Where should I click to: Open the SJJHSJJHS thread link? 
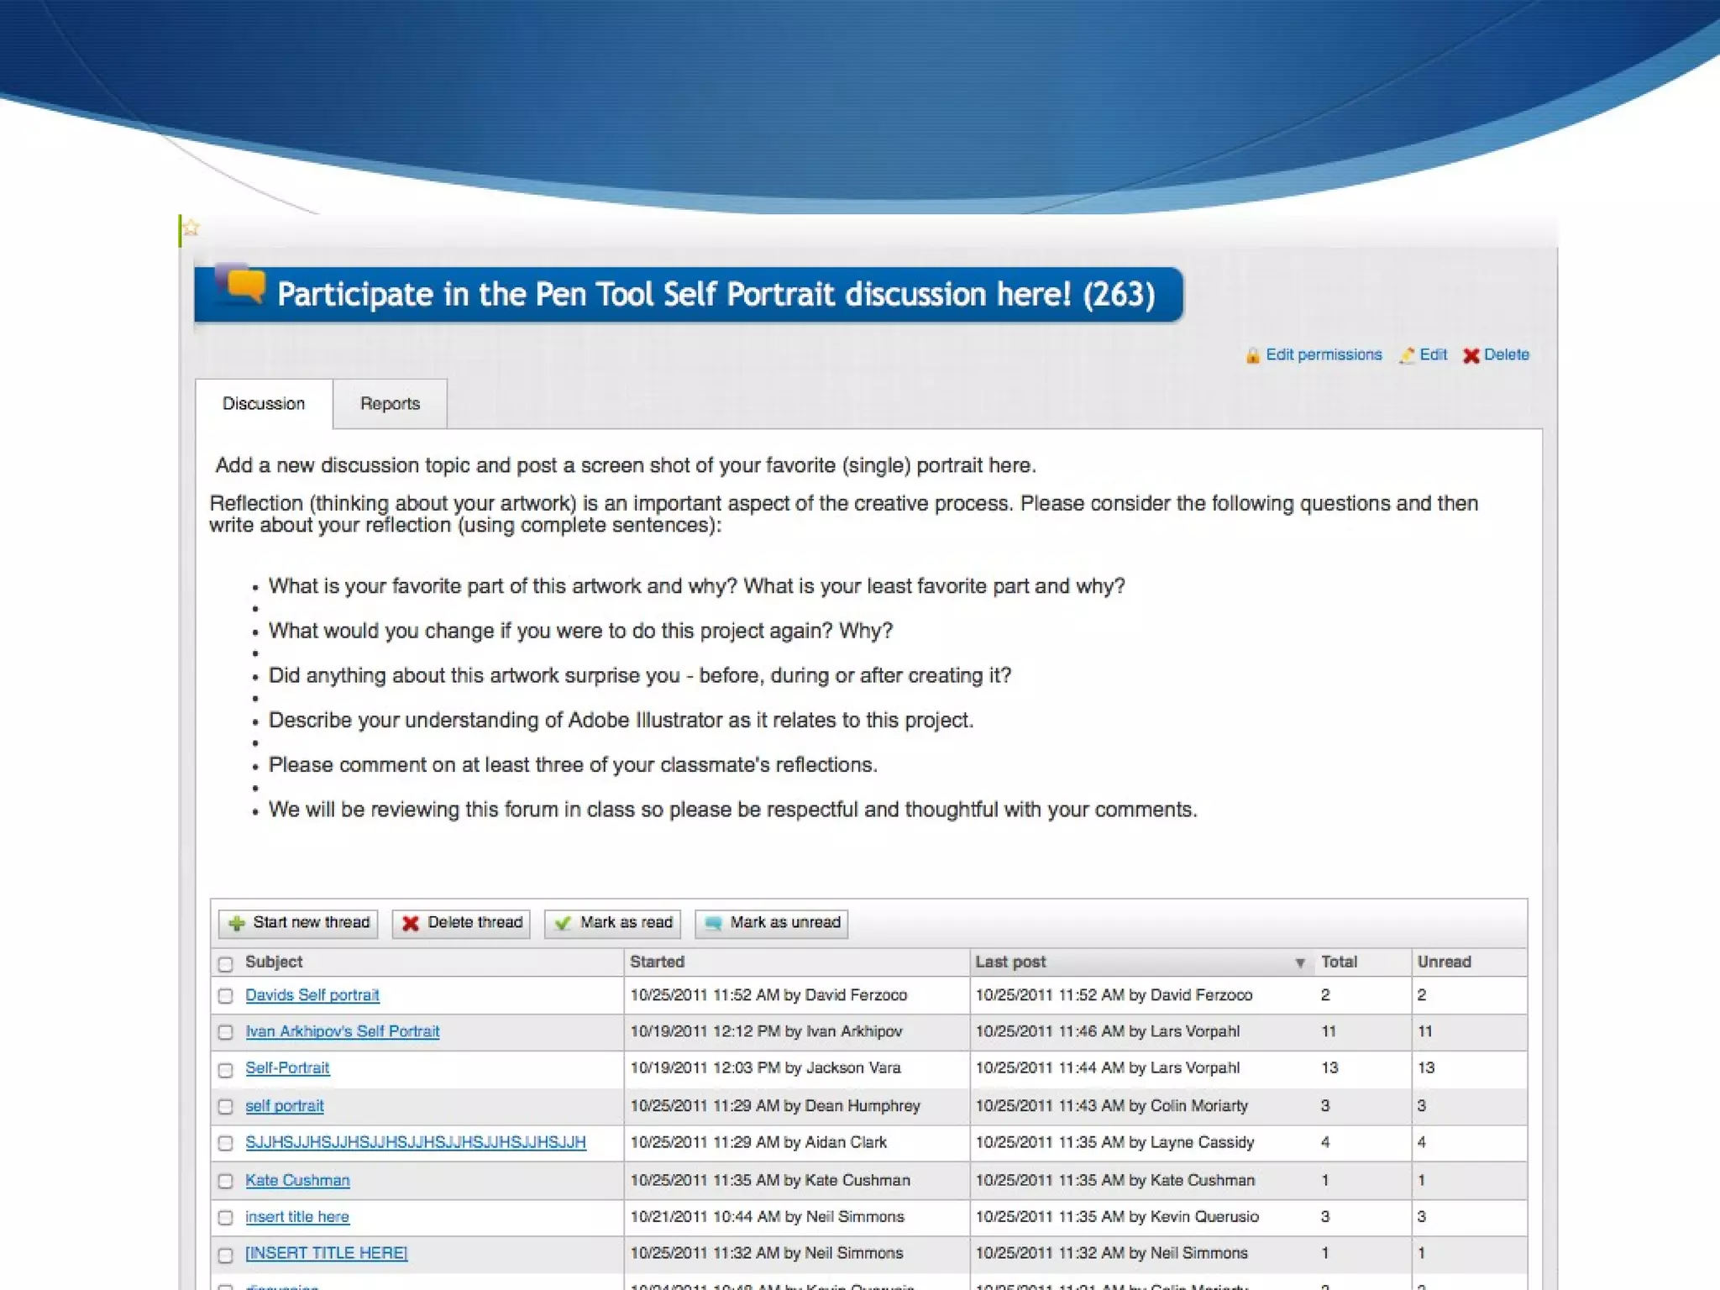pos(415,1142)
